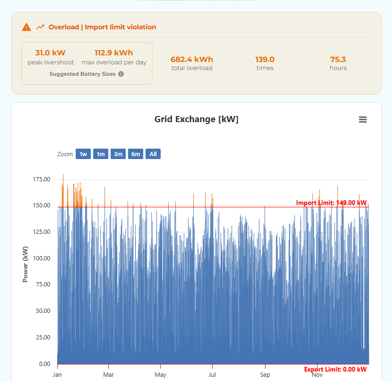Image resolution: width=392 pixels, height=382 pixels.
Task: Click the Grid Exchange [kW] chart title
Action: [196, 119]
